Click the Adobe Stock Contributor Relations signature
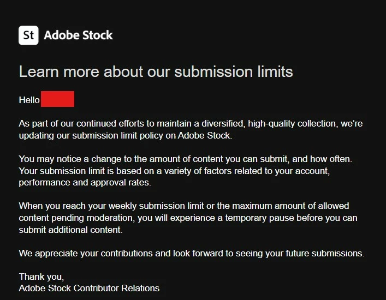Image resolution: width=386 pixels, height=300 pixels. point(89,288)
